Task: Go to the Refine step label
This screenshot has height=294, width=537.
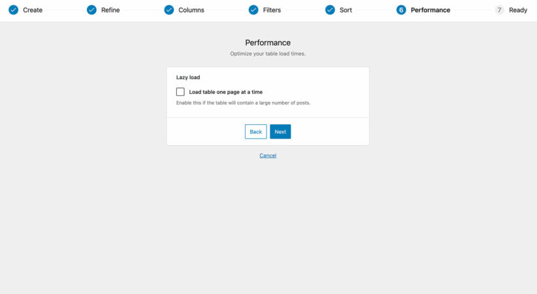Action: 110,10
